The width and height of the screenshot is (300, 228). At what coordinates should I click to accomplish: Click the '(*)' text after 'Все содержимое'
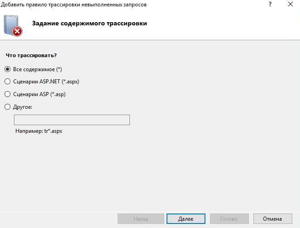click(x=59, y=69)
